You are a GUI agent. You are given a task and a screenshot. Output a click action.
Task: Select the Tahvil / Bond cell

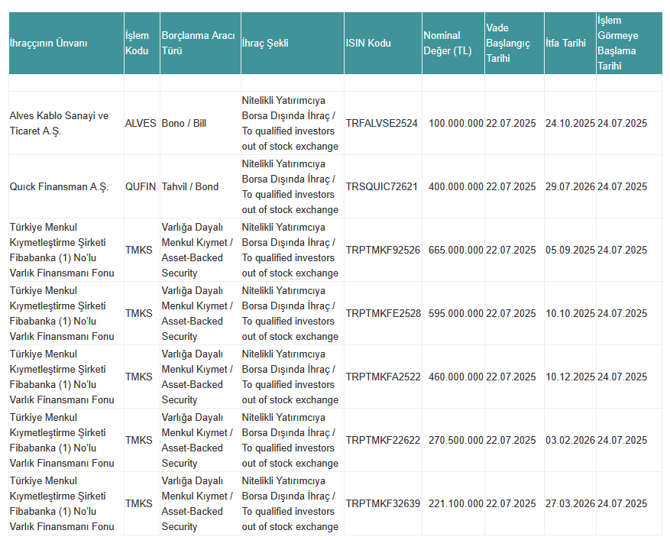(200, 186)
